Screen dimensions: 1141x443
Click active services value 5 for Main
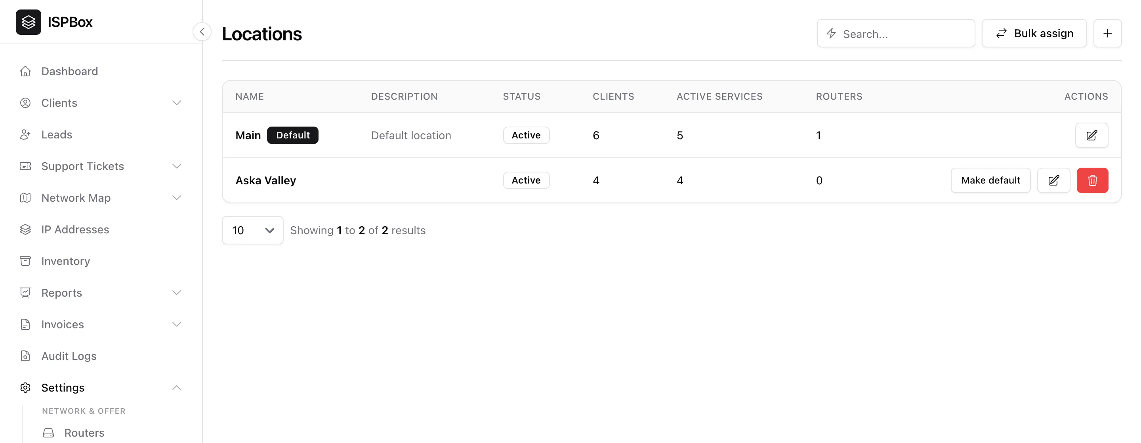point(680,135)
